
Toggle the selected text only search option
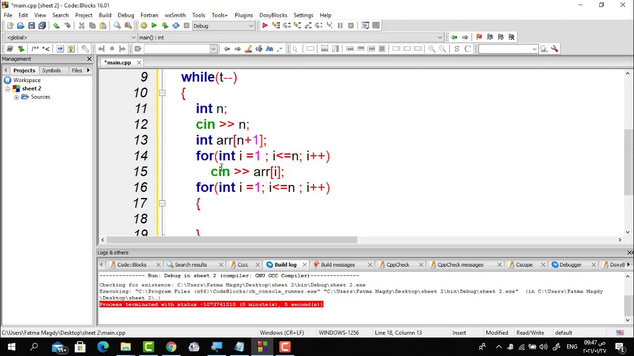click(x=259, y=49)
